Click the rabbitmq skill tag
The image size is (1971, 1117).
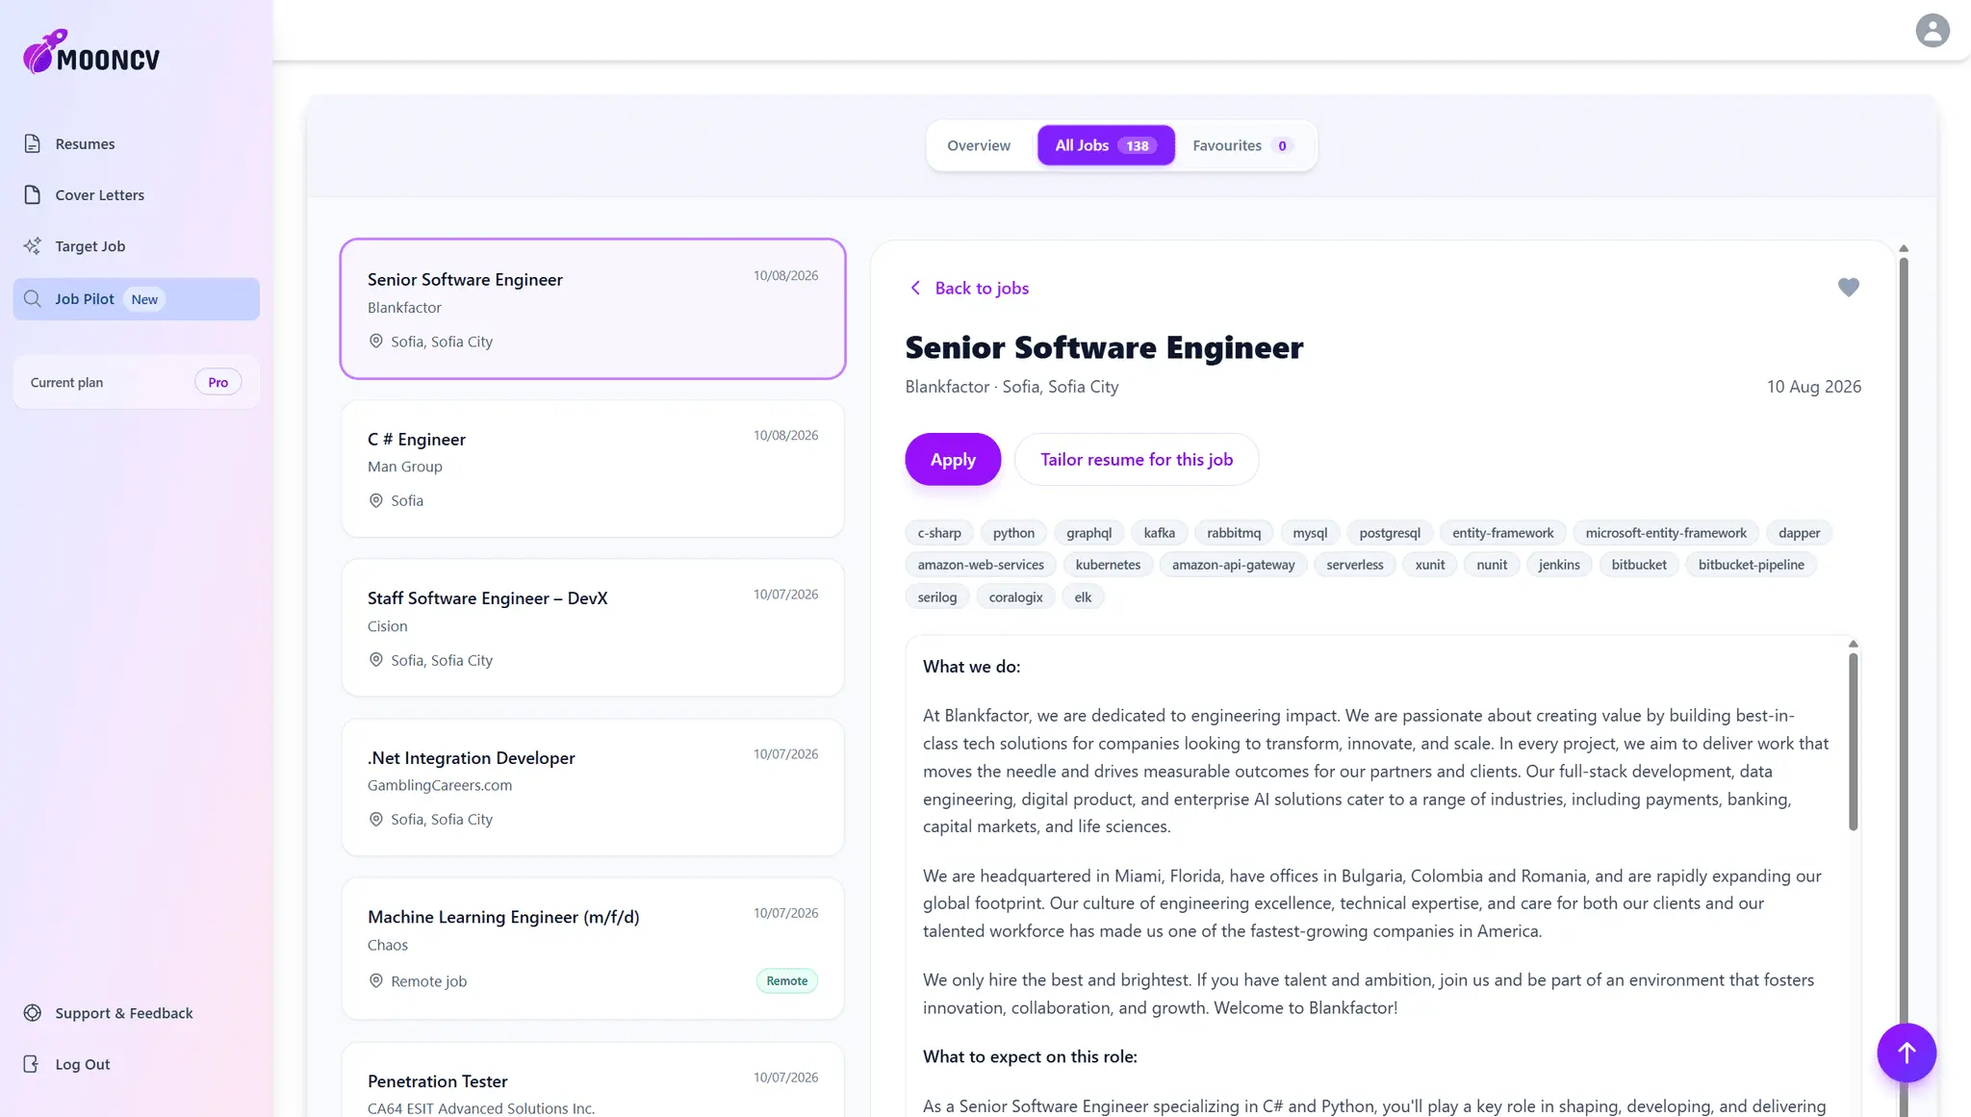pos(1234,532)
